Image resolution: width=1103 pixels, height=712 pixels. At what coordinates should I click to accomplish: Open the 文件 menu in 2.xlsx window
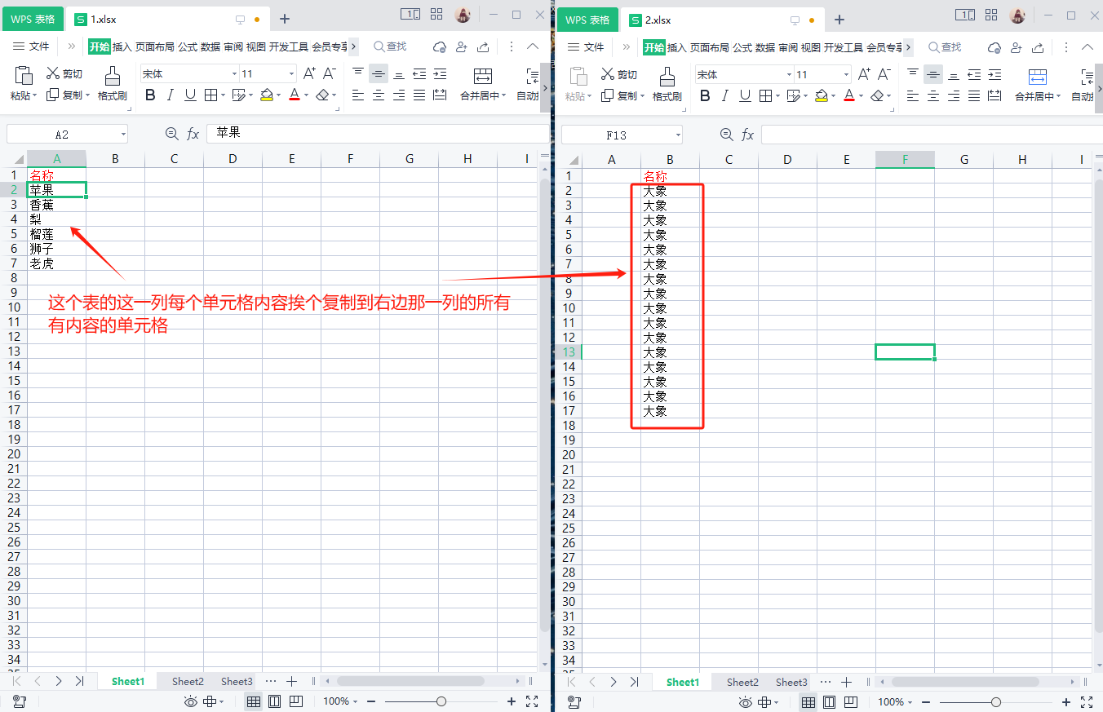click(586, 47)
